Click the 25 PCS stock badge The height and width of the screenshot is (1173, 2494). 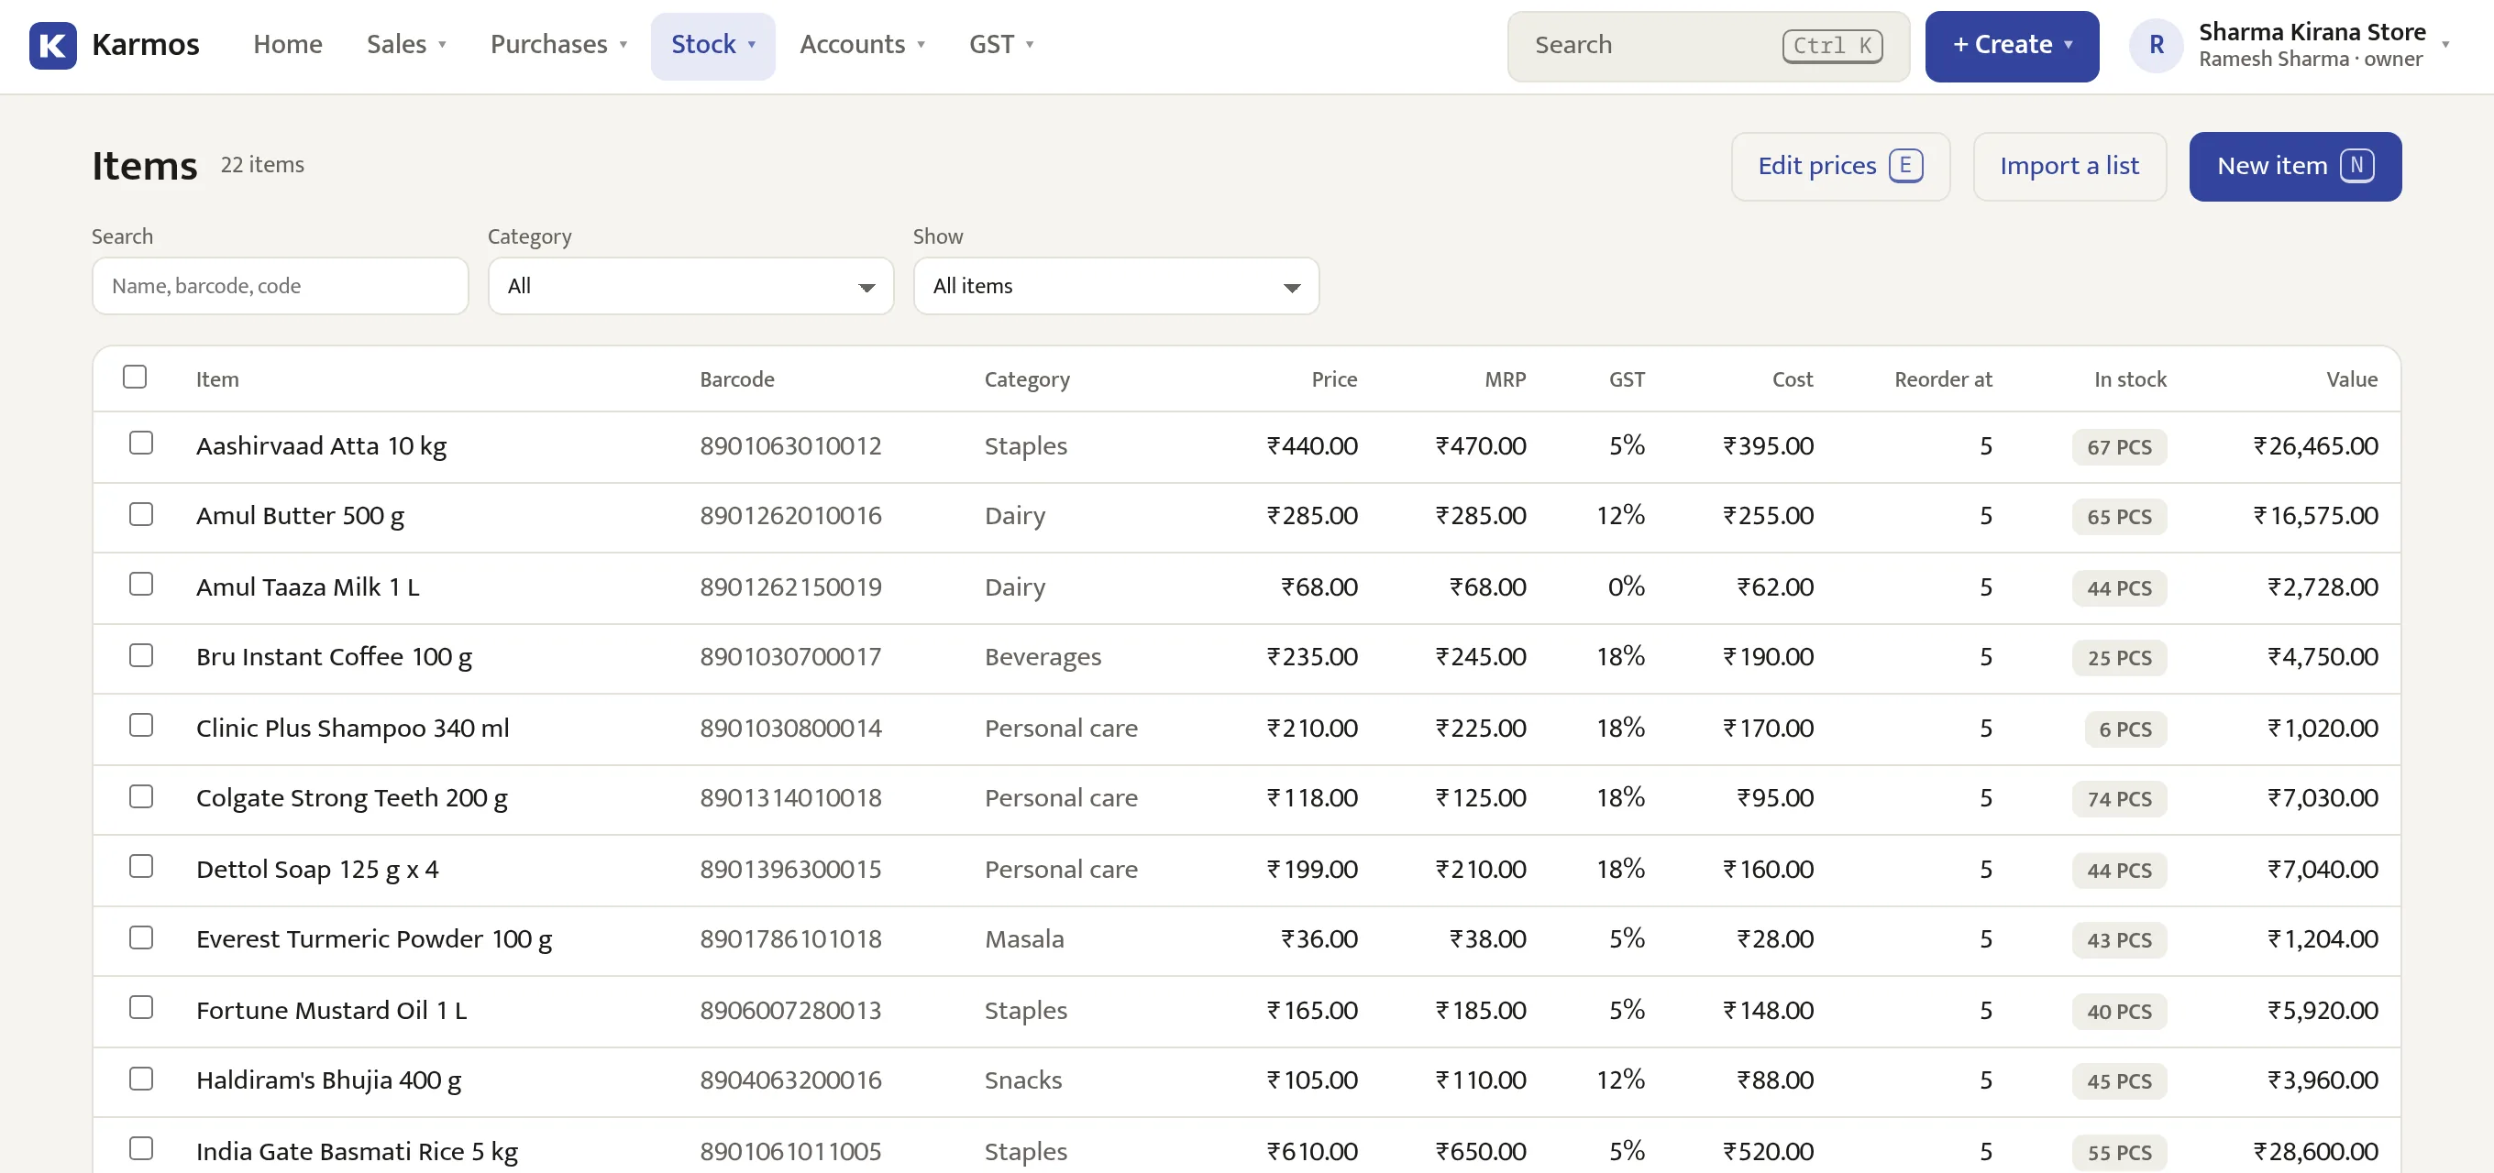click(x=2118, y=658)
